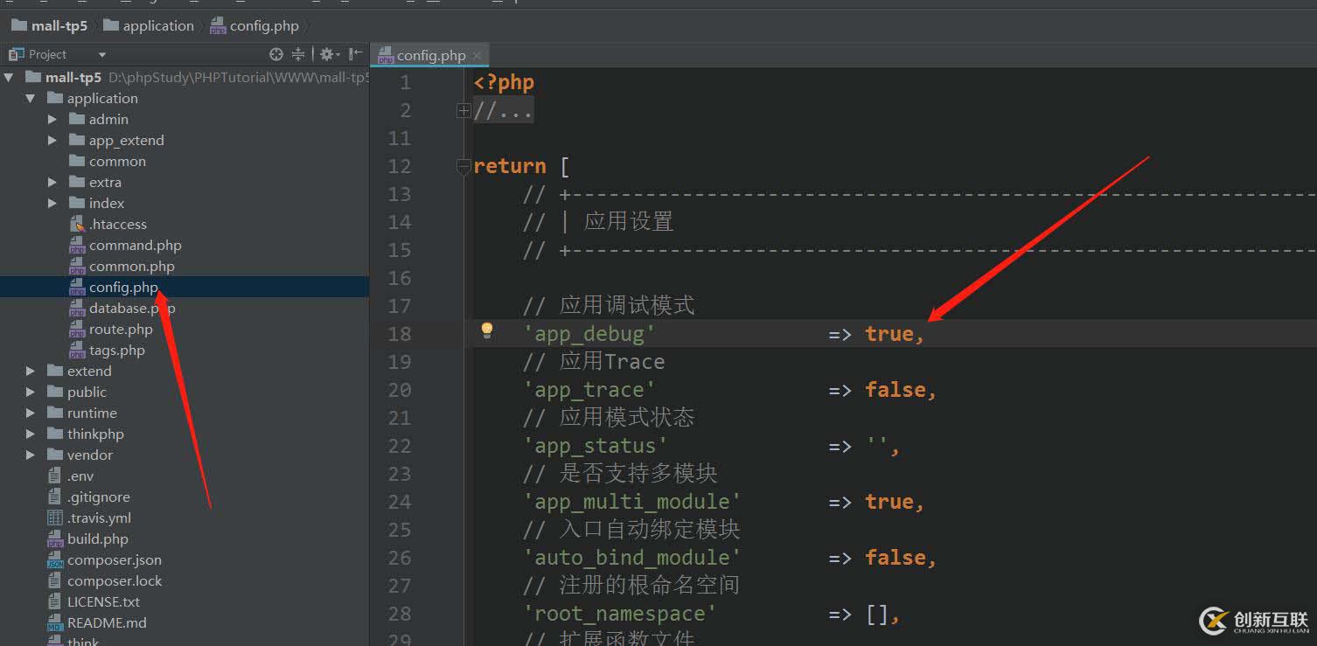The image size is (1317, 646).
Task: Click the 'app_multi_module' key in code
Action: (632, 502)
